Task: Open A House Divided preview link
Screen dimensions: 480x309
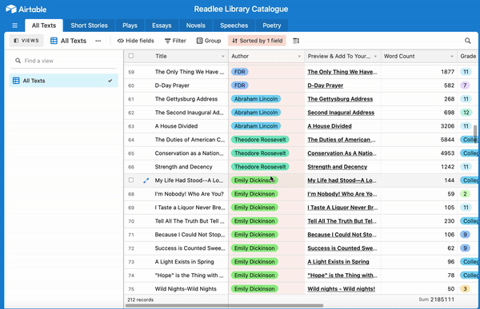Action: point(330,126)
